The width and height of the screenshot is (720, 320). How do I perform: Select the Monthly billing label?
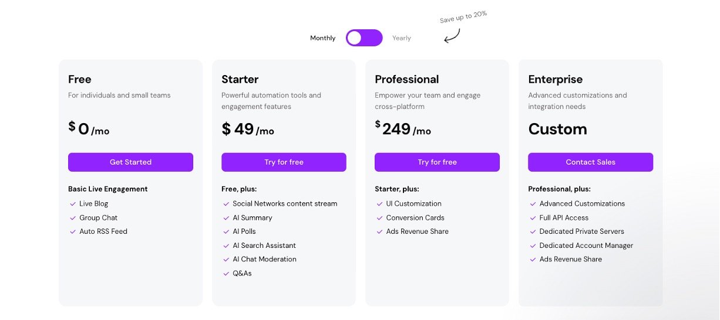[x=322, y=38]
